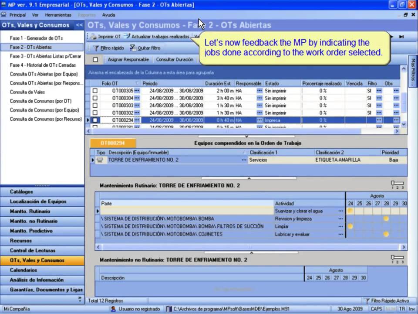The height and width of the screenshot is (314, 418).
Task: Mark yellow dot on day 28 for Revision y limpieza
Action: 386,218
